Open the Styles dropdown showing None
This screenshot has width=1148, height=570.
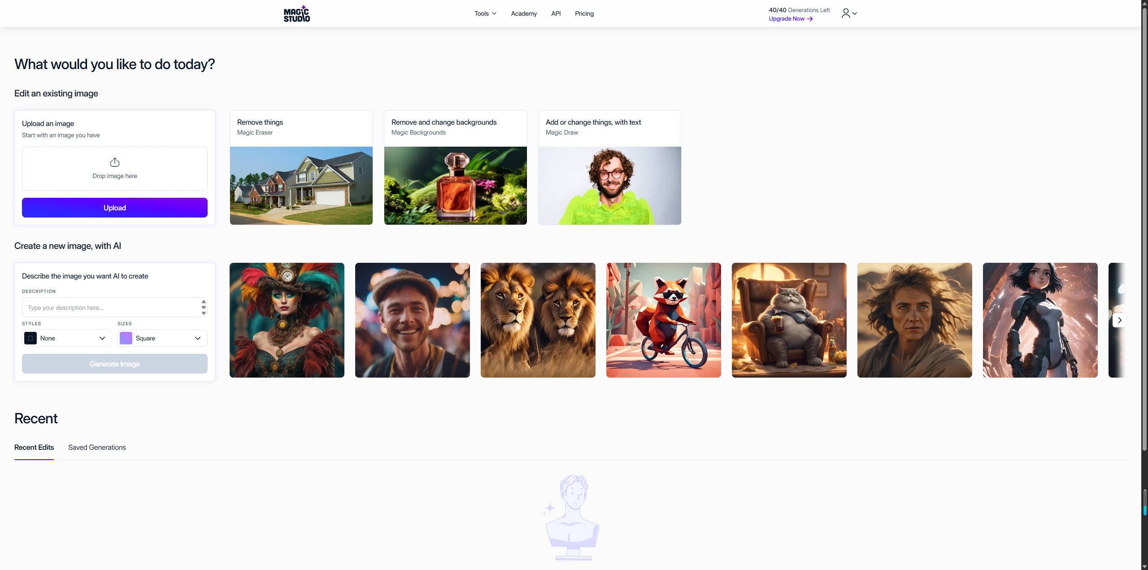(x=67, y=338)
